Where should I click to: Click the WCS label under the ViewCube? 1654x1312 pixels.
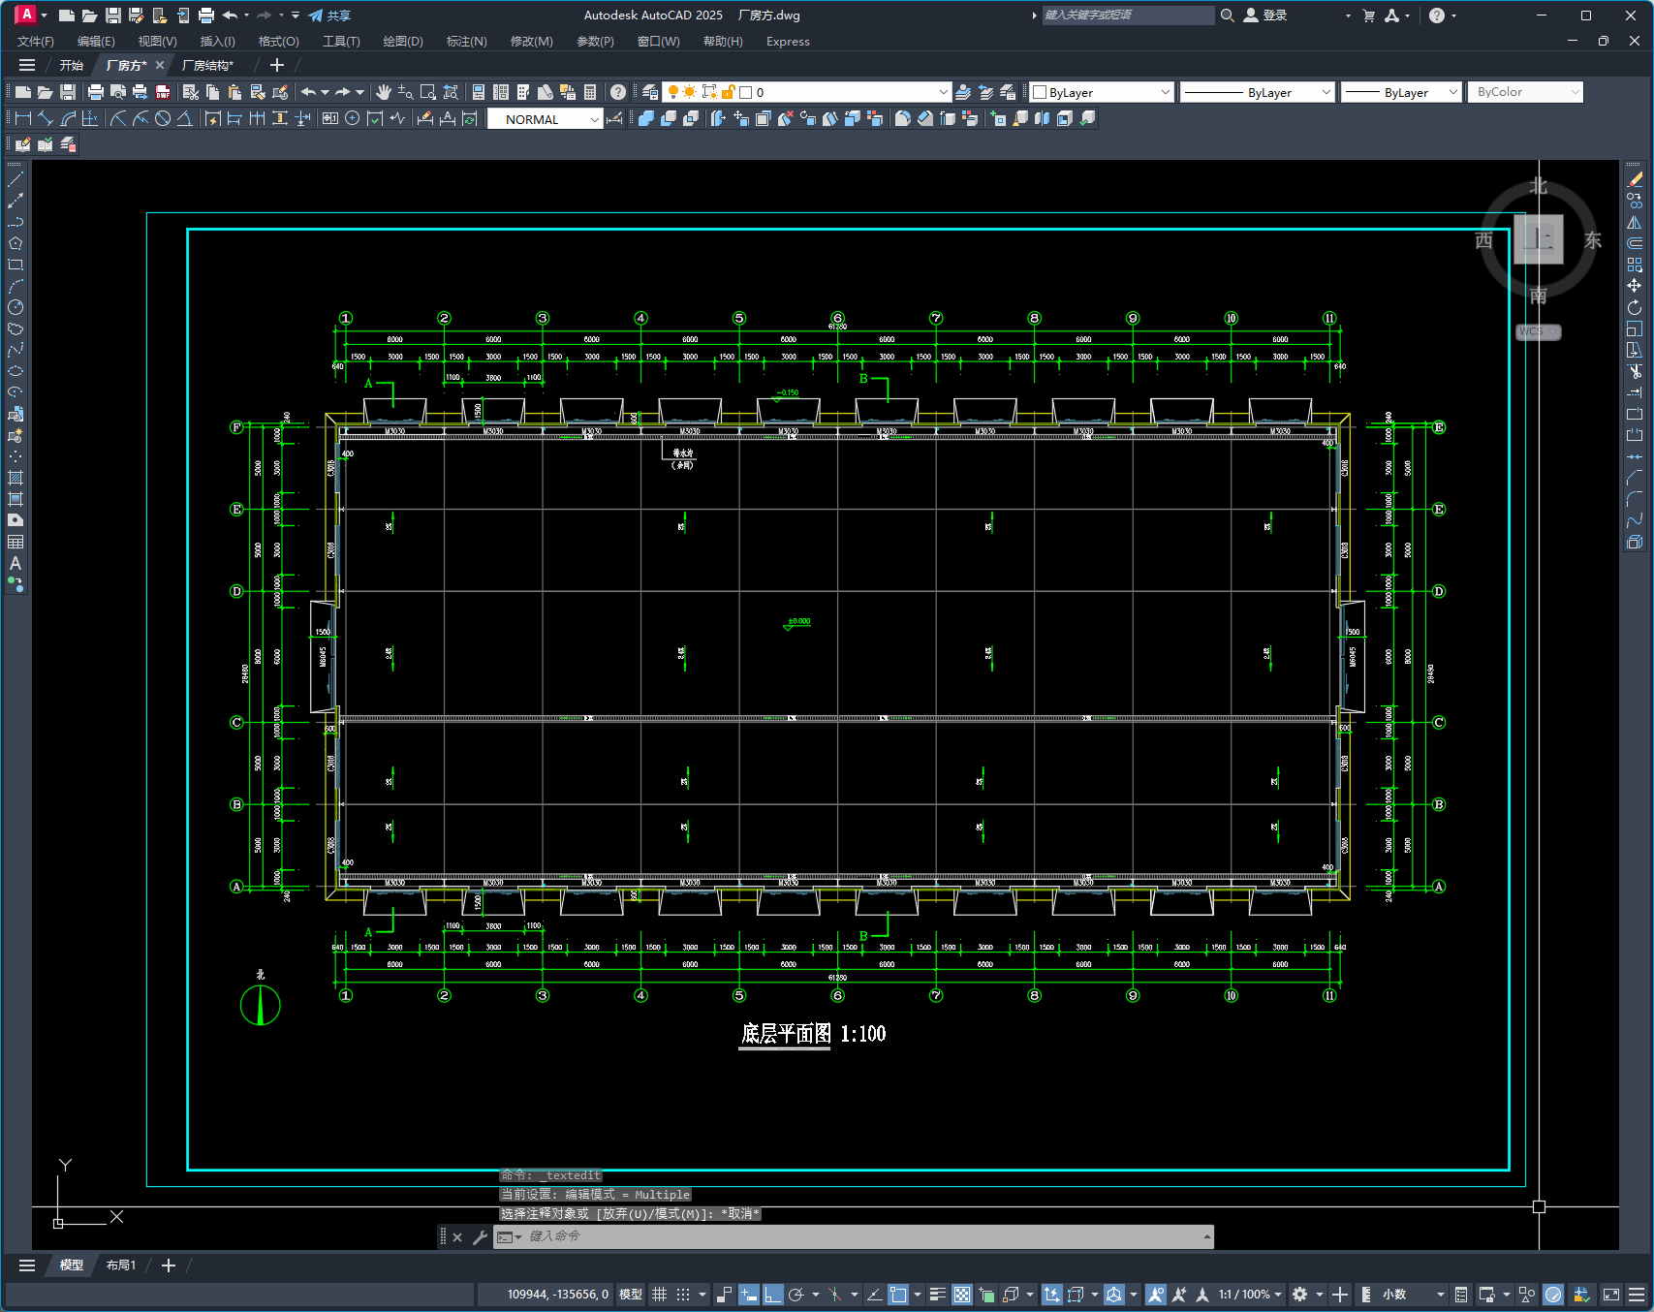1538,331
